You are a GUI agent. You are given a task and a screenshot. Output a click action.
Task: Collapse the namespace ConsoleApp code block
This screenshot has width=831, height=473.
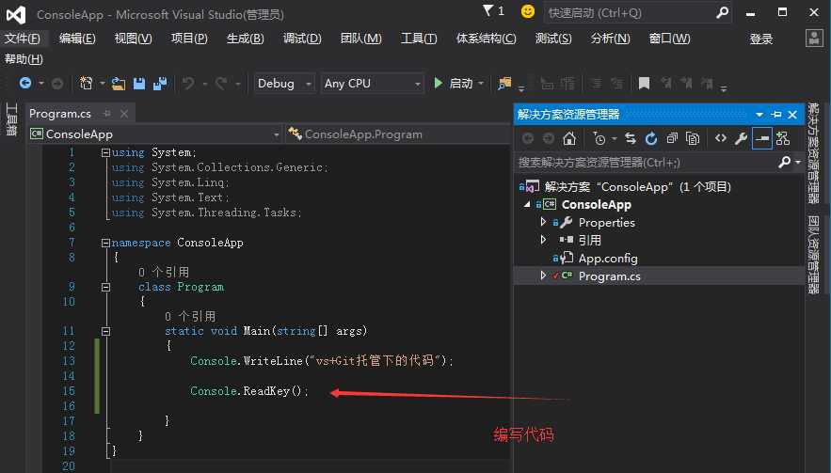click(x=105, y=243)
